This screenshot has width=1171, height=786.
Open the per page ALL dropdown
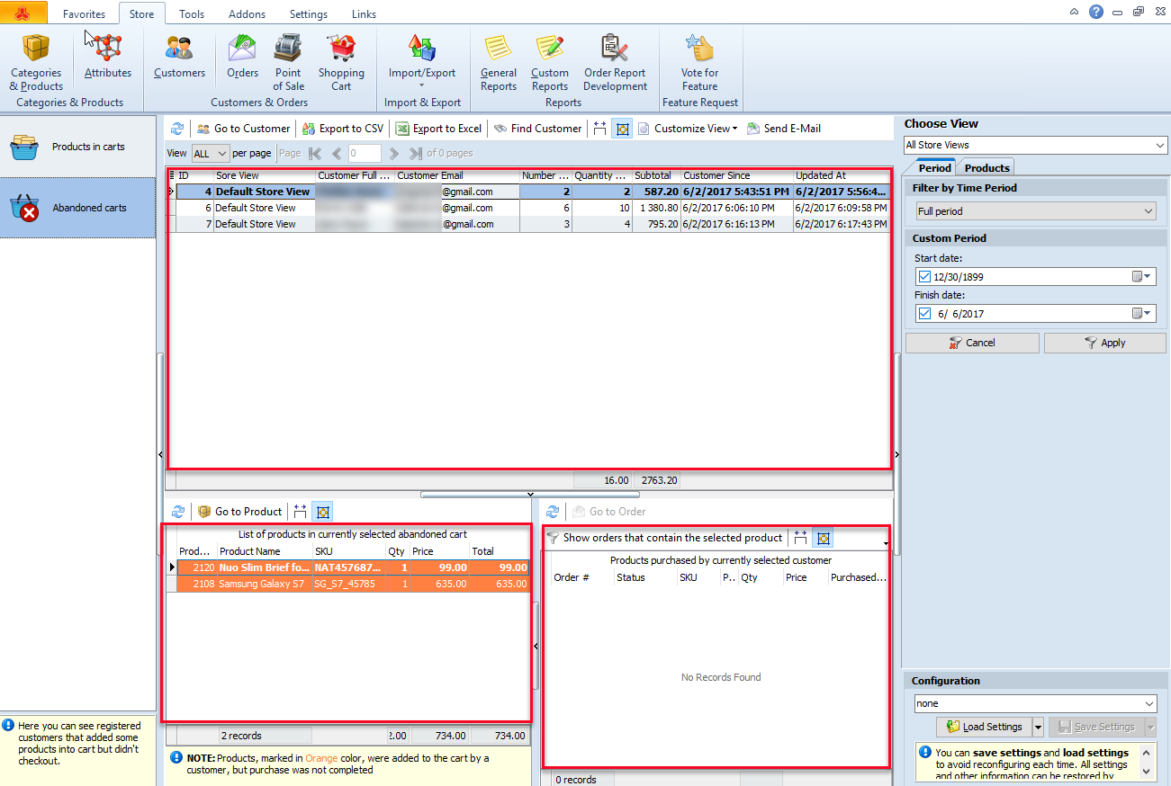click(x=211, y=154)
